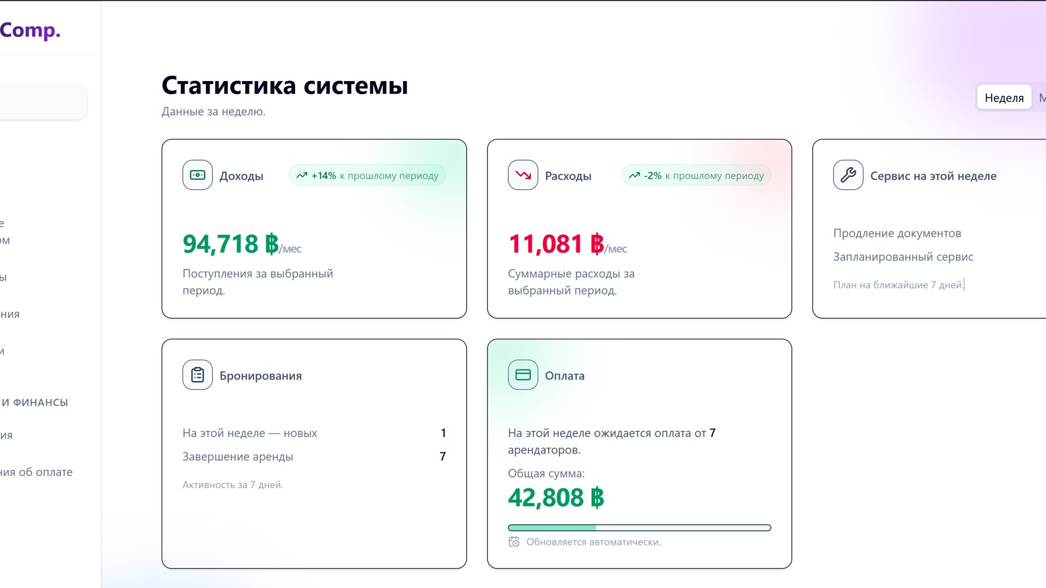The height and width of the screenshot is (588, 1046).
Task: Click the Доходы card title
Action: [x=241, y=176]
